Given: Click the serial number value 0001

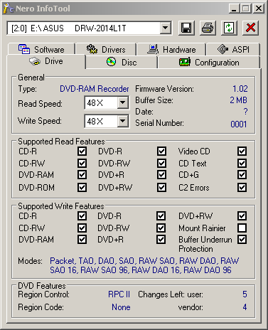Looking at the screenshot, I should [x=239, y=124].
